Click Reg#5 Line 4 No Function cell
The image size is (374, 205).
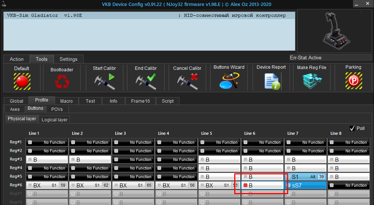click(176, 177)
